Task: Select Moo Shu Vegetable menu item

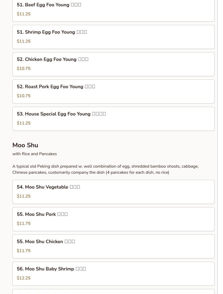Action: 113,192
